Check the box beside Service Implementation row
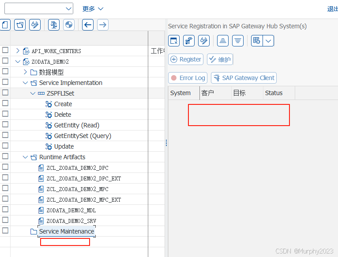This screenshot has width=338, height=257. (5, 82)
